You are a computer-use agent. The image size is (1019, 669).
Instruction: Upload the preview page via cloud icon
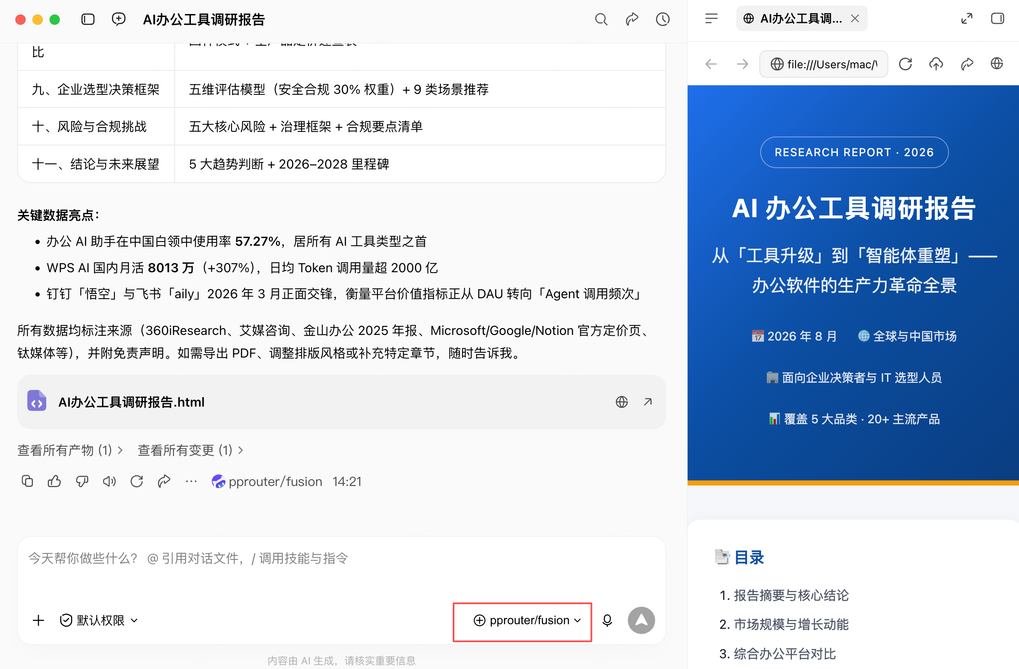click(x=936, y=64)
